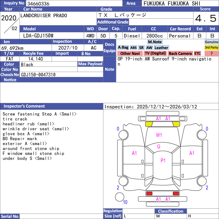Select the spare tire circle icon
The height and width of the screenshot is (219, 219).
click(120, 197)
